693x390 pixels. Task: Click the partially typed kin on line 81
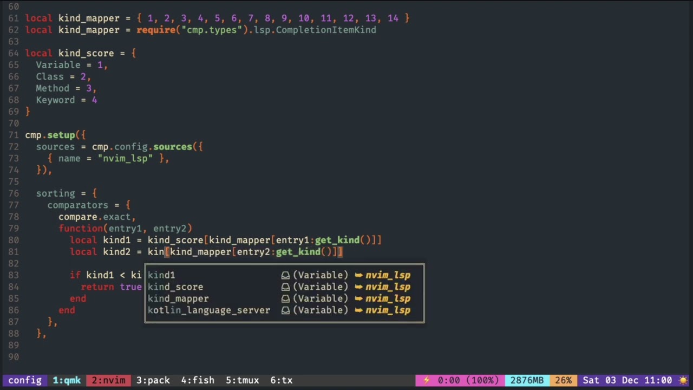(155, 252)
